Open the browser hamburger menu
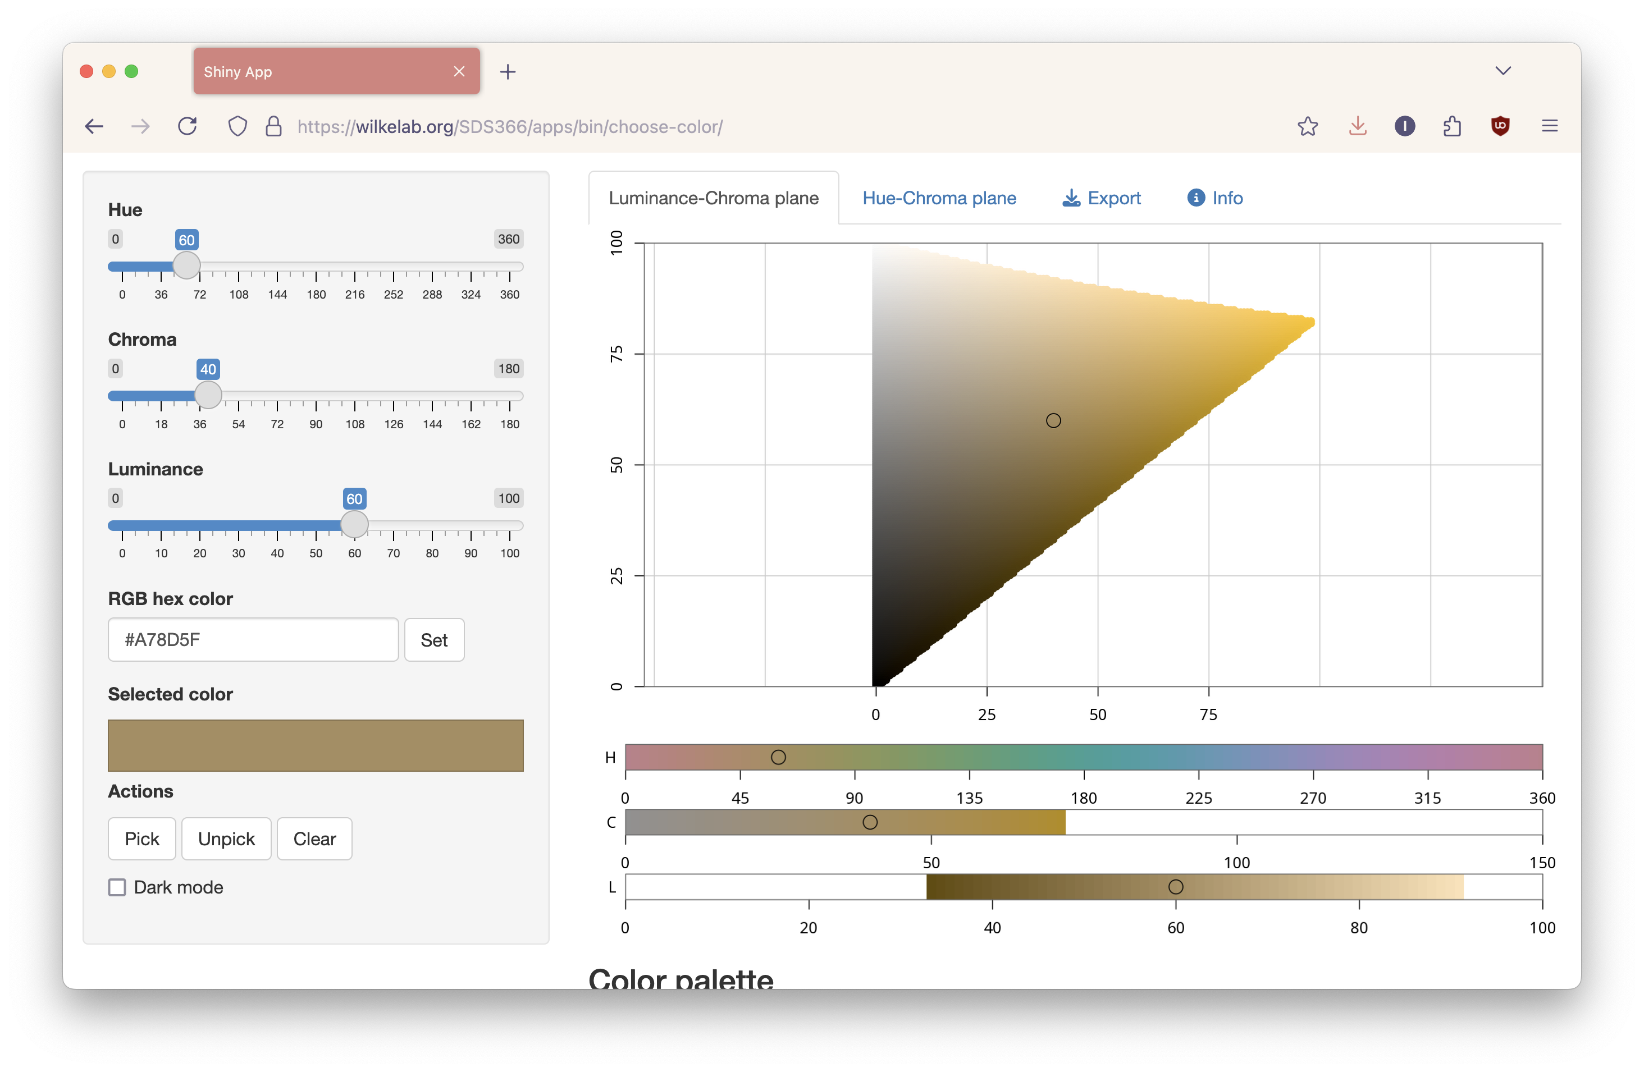 tap(1549, 126)
